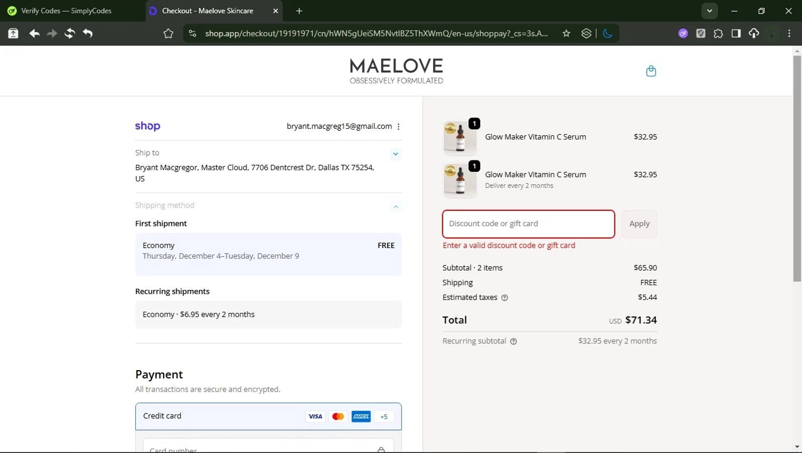
Task: Click the page vertical scrollbar thumb
Action: (x=797, y=168)
